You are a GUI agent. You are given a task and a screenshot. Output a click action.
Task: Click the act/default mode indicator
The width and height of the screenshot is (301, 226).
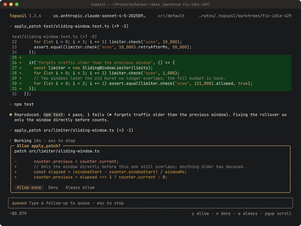coord(171,16)
